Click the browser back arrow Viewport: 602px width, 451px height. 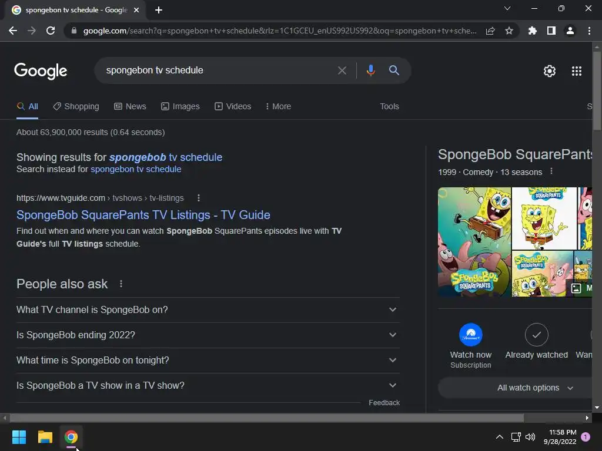13,31
